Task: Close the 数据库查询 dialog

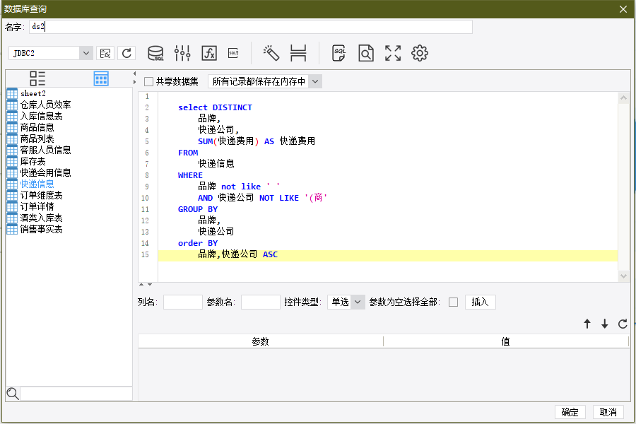Action: (x=623, y=9)
